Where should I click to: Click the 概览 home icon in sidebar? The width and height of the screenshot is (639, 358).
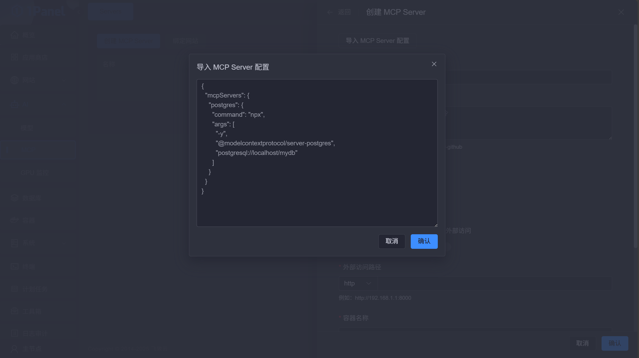pyautogui.click(x=15, y=35)
